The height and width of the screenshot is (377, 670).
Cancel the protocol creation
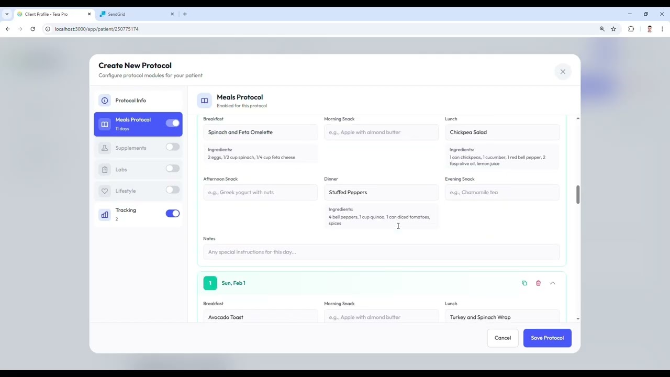pyautogui.click(x=502, y=338)
